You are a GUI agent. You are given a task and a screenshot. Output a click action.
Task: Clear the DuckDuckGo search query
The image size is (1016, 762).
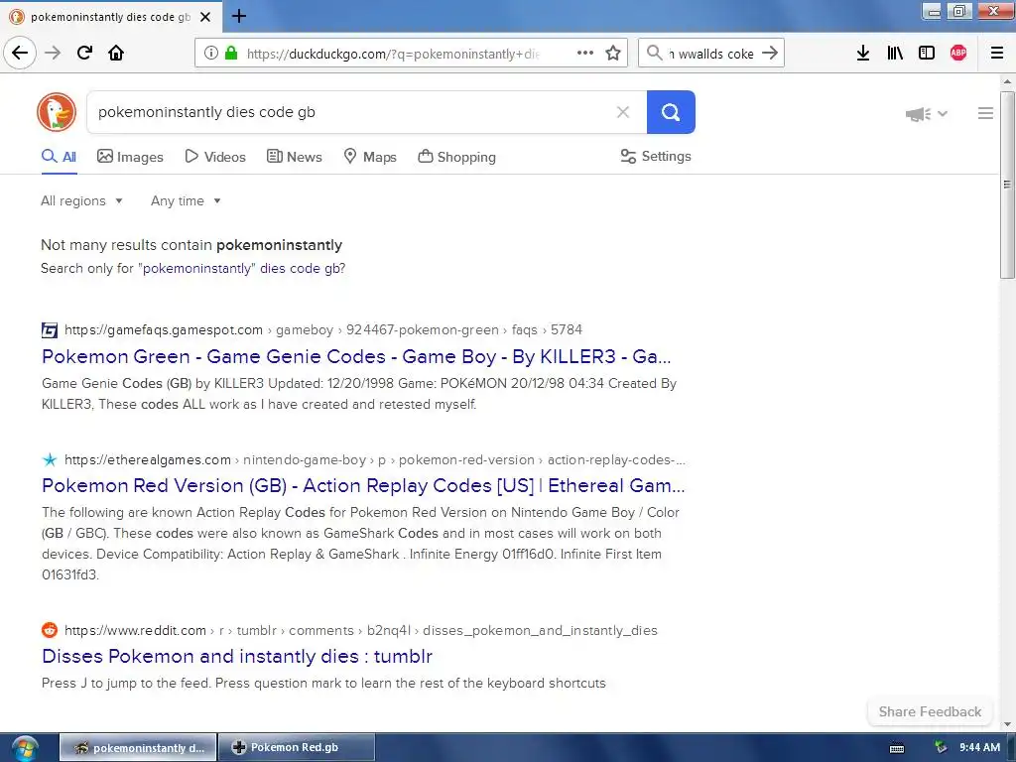[623, 112]
